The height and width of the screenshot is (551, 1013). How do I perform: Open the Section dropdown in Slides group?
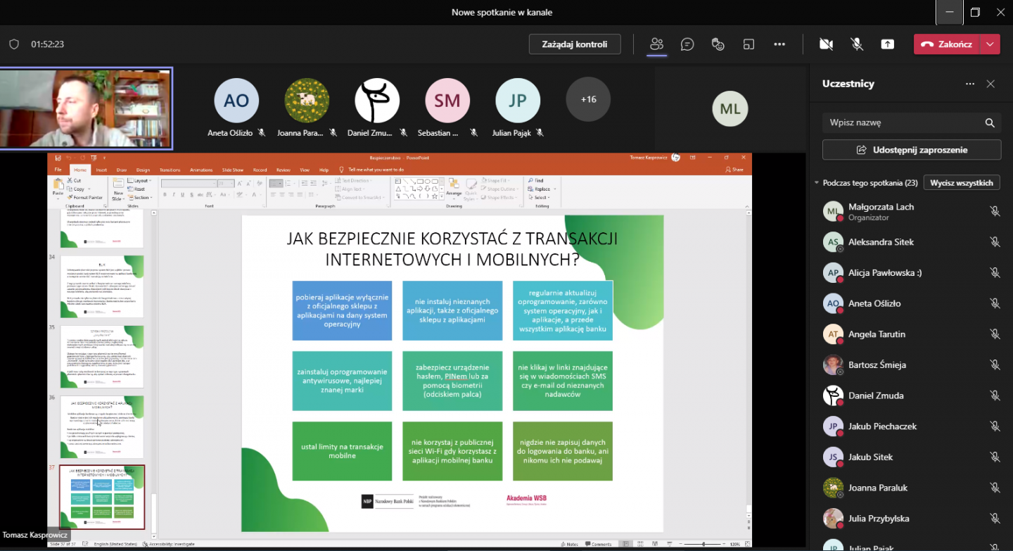pyautogui.click(x=139, y=198)
